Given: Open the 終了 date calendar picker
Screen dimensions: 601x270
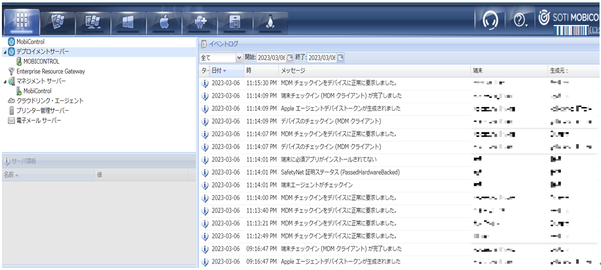Looking at the screenshot, I should [x=341, y=58].
